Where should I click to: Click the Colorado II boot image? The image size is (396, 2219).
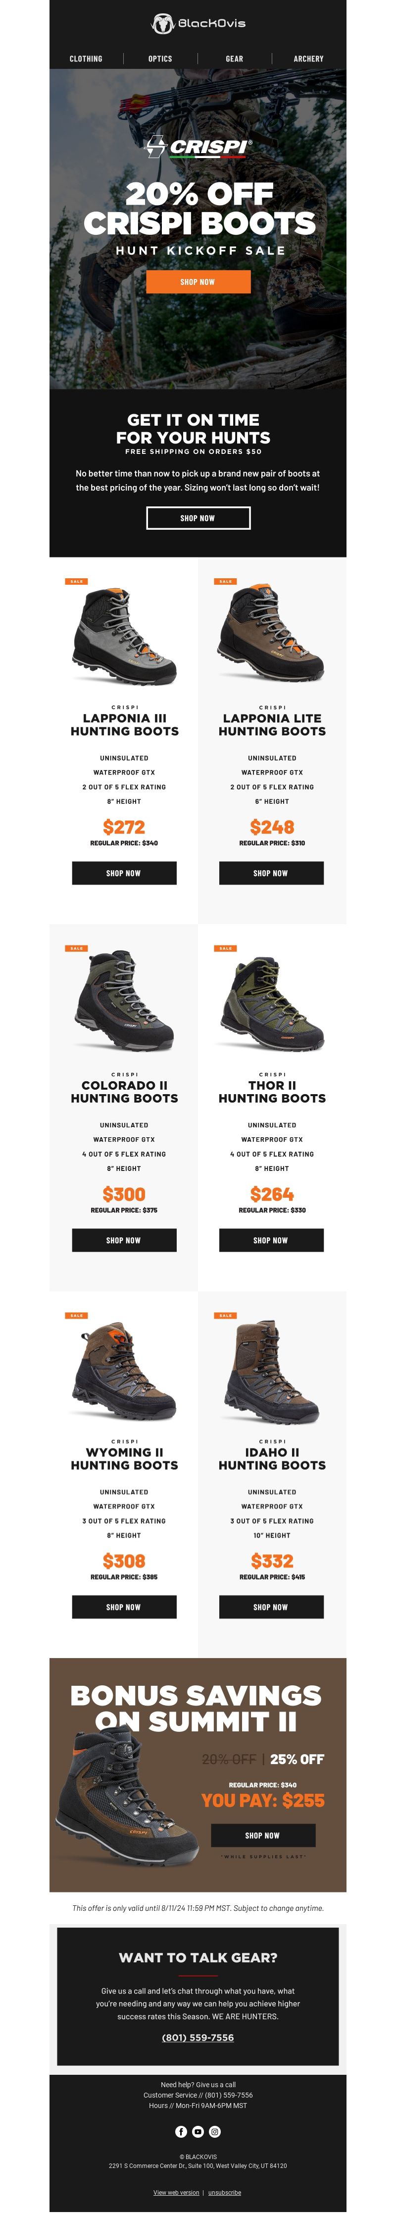coord(124,1000)
